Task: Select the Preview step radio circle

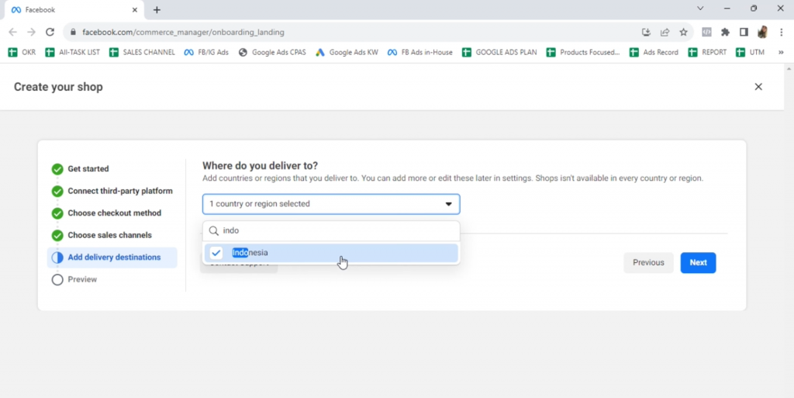Action: (57, 279)
